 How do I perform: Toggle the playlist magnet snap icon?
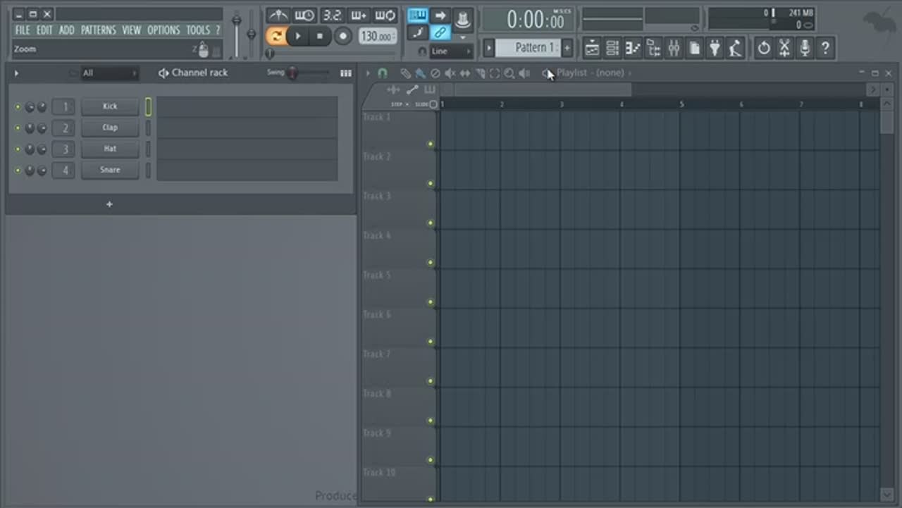click(383, 73)
